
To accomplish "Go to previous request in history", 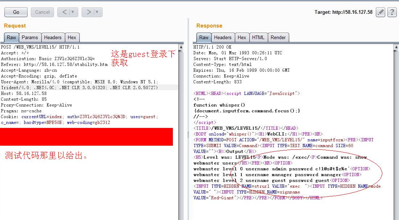I will coord(65,12).
